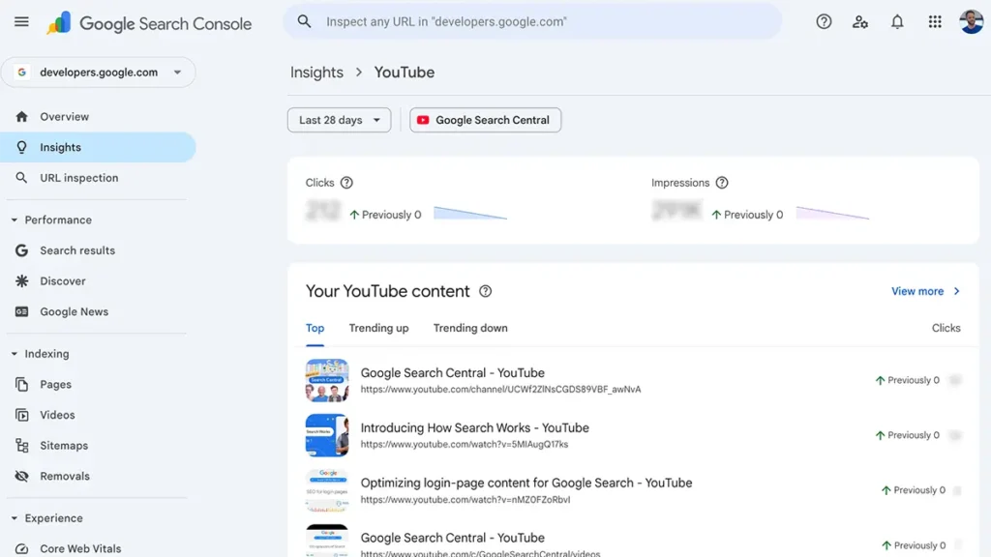Screen dimensions: 991x557
Task: Open the Google apps grid
Action: (x=935, y=21)
